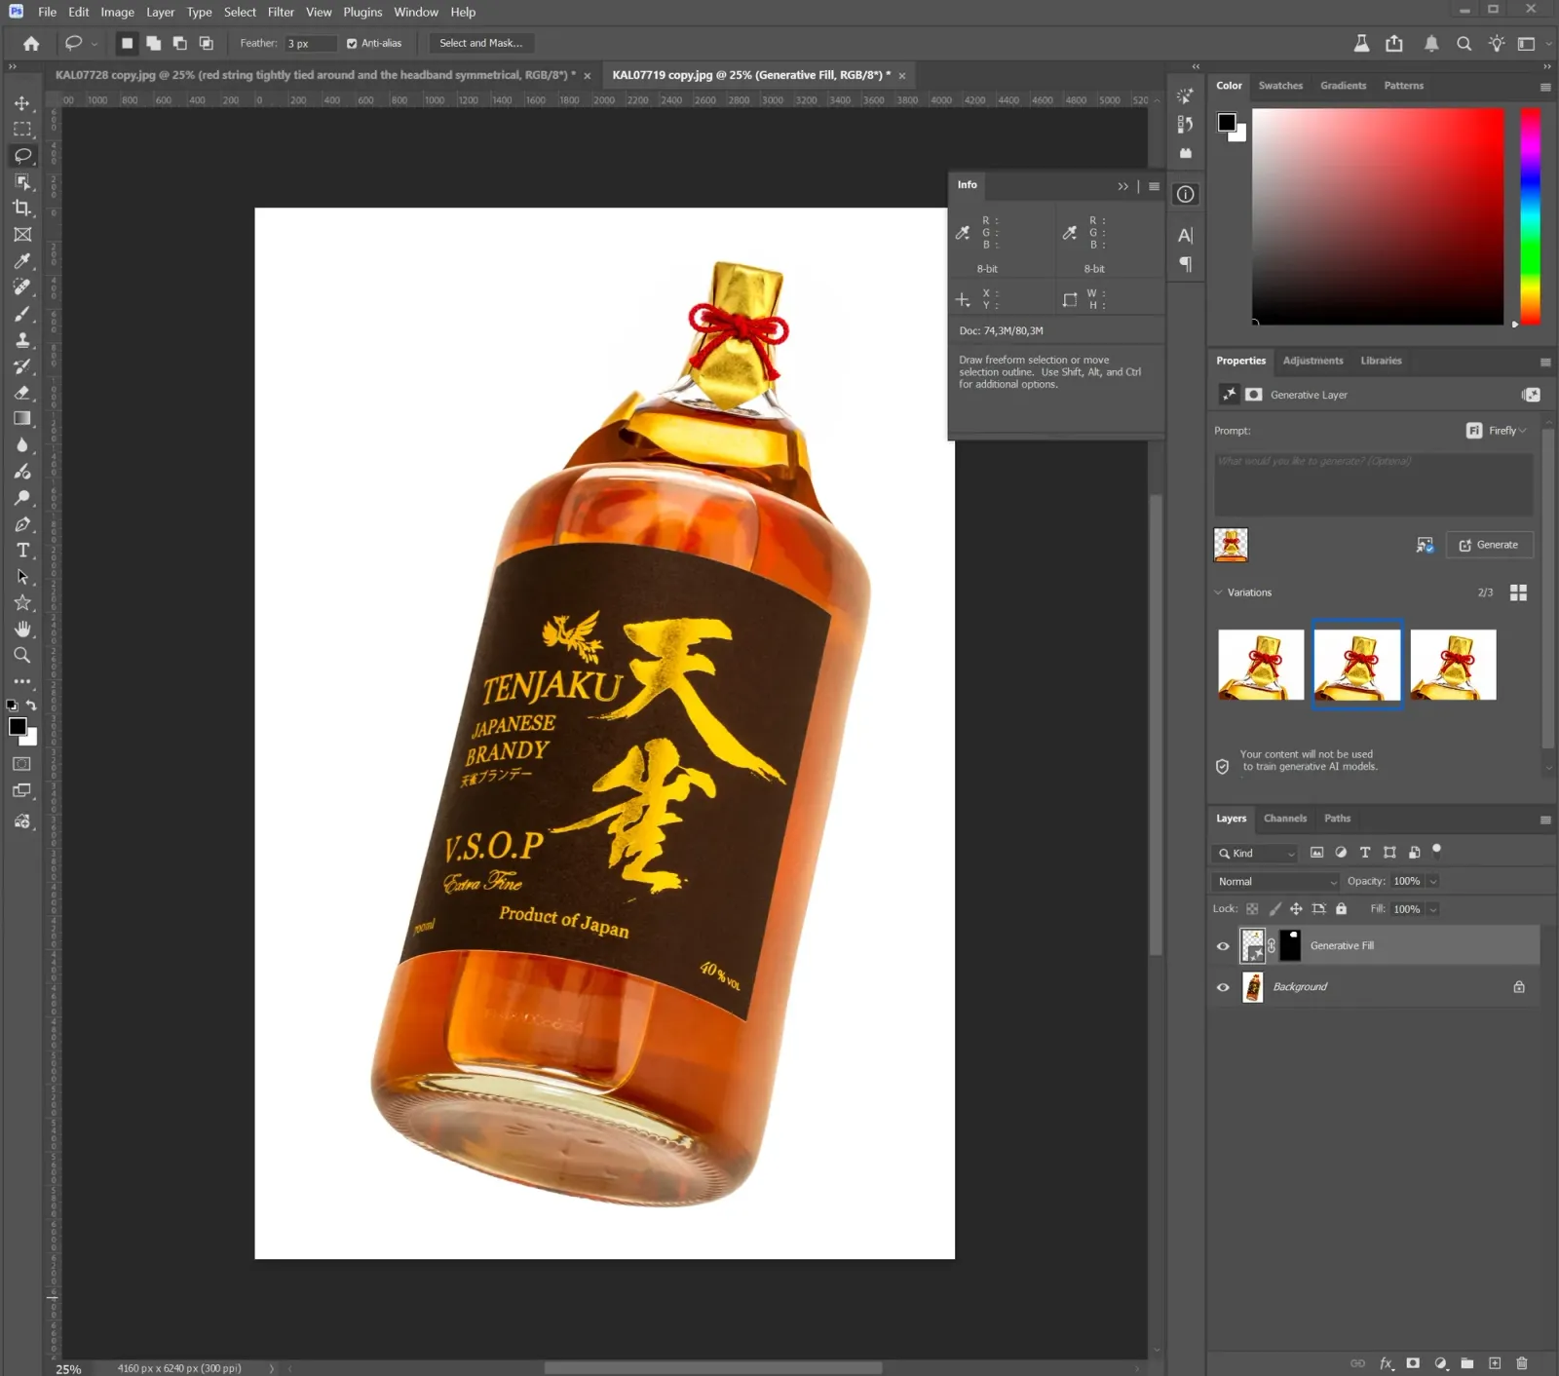
Task: Create a new group folder icon
Action: pyautogui.click(x=1467, y=1363)
